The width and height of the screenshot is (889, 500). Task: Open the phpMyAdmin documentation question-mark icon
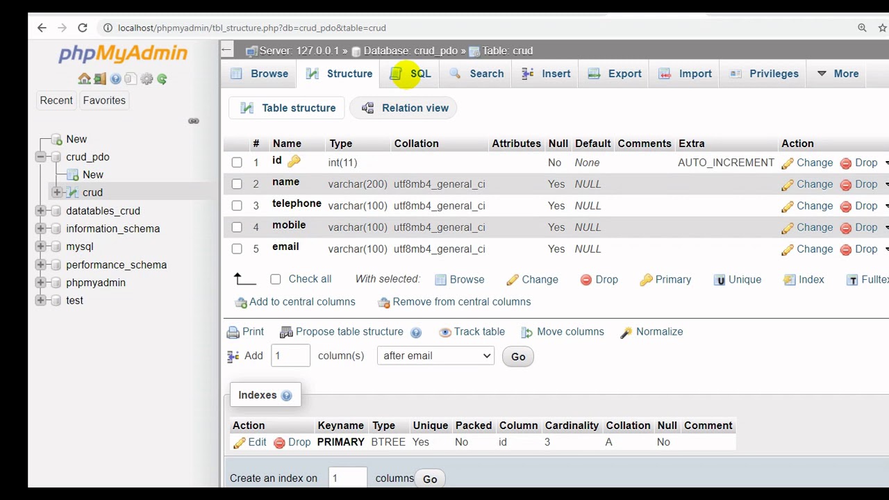click(115, 79)
